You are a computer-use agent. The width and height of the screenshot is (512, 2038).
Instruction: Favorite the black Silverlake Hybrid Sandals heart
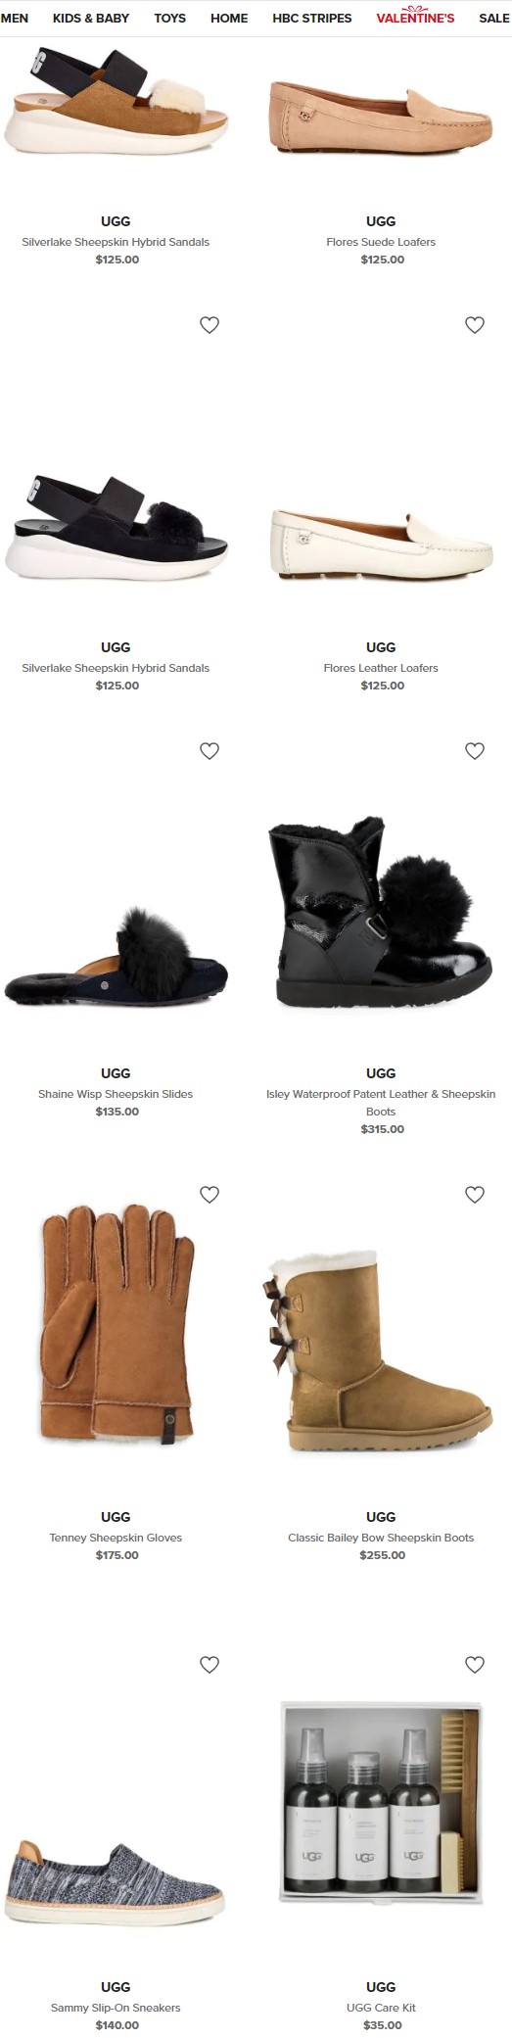(209, 325)
